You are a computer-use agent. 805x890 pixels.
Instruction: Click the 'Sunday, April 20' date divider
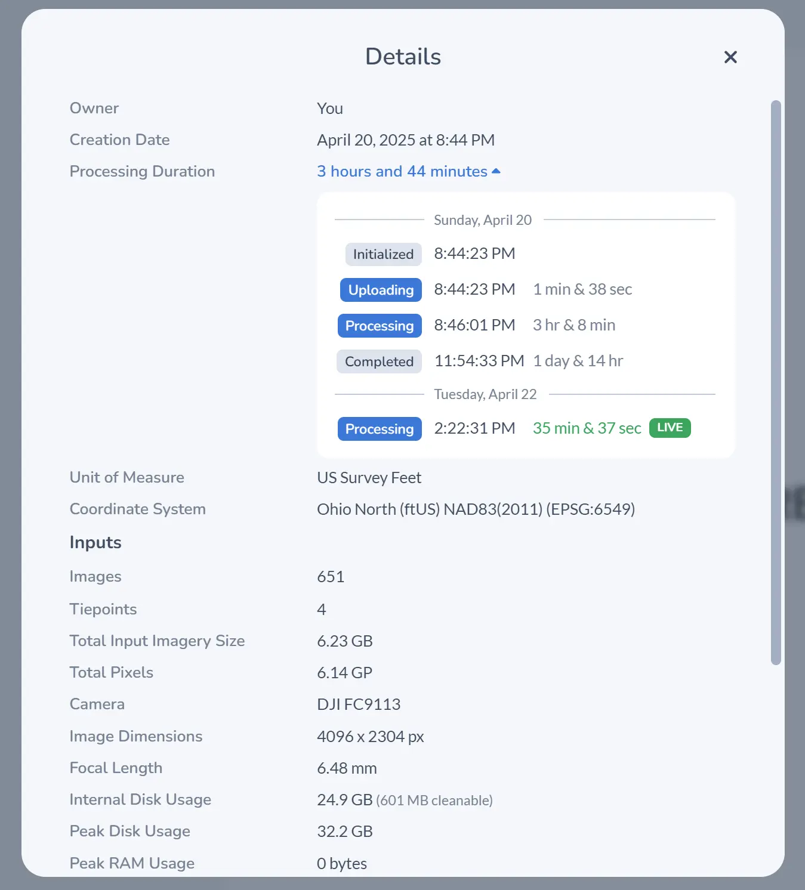pos(482,220)
